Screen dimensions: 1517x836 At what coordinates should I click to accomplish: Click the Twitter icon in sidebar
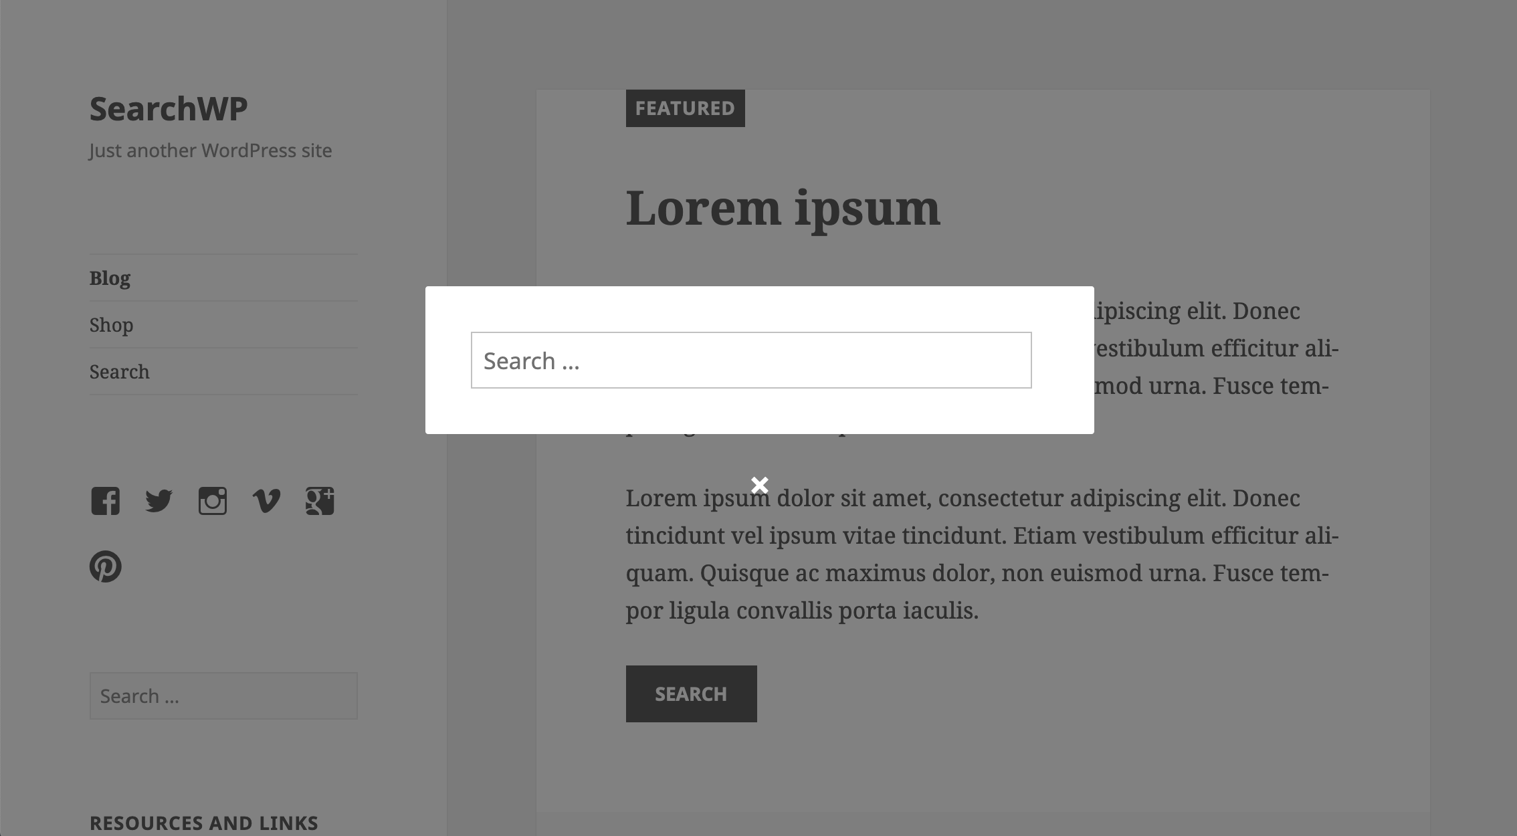coord(159,500)
